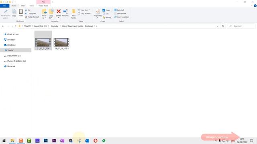
Task: Rename the selected video file
Action: pos(65,13)
